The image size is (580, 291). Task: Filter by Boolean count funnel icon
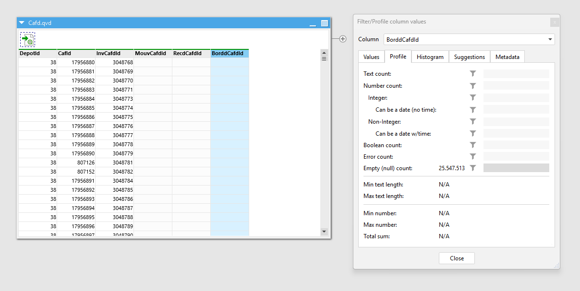pos(473,145)
